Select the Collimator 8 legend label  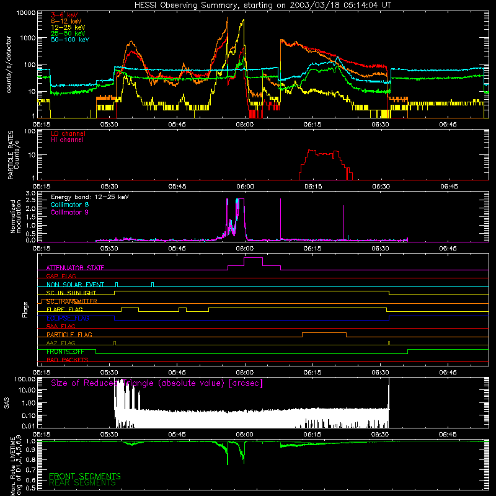click(x=69, y=205)
